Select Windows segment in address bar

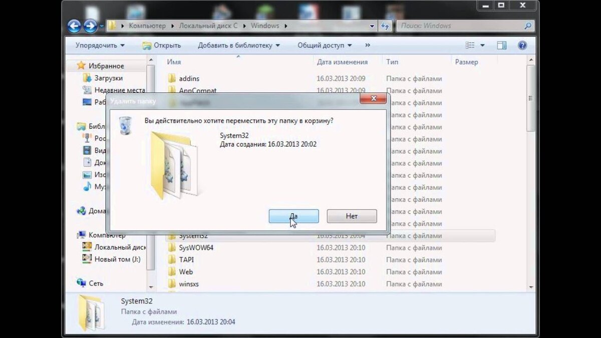point(265,26)
